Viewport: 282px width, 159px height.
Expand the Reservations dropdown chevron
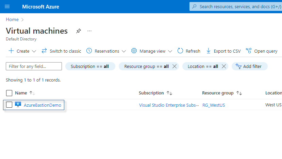[124, 51]
